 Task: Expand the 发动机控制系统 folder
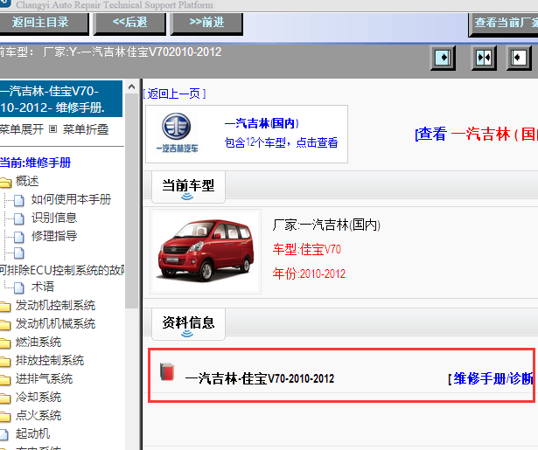(x=55, y=305)
